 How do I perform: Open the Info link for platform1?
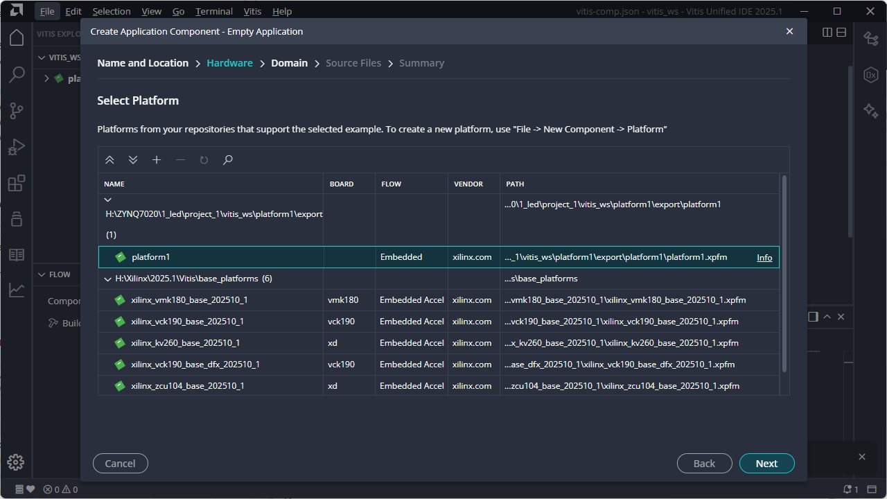point(764,258)
